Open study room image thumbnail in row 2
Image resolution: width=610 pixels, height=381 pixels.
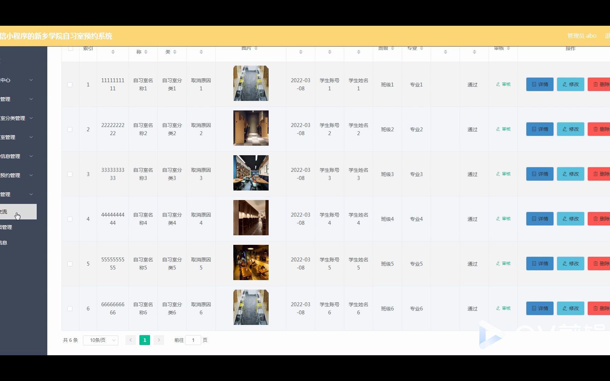[x=251, y=128]
